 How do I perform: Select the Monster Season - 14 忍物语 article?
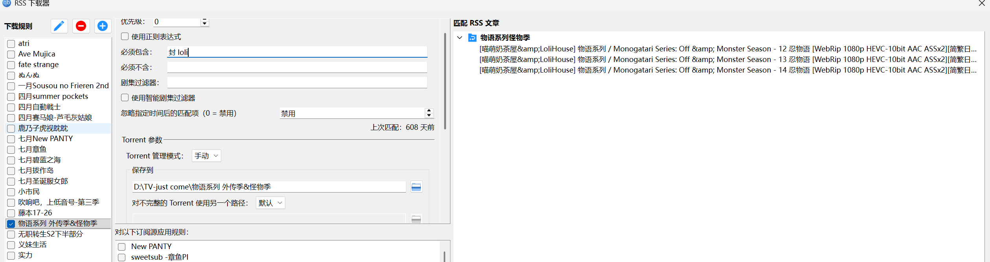point(728,70)
